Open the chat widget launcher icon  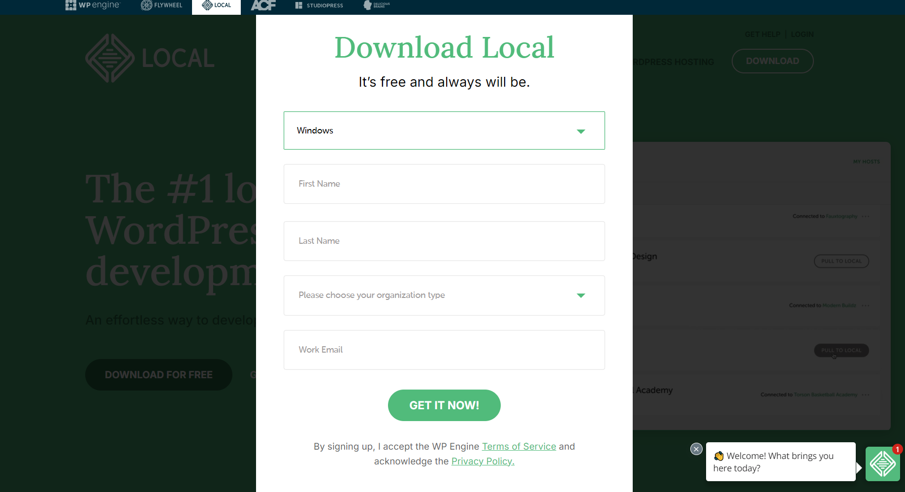coord(882,464)
